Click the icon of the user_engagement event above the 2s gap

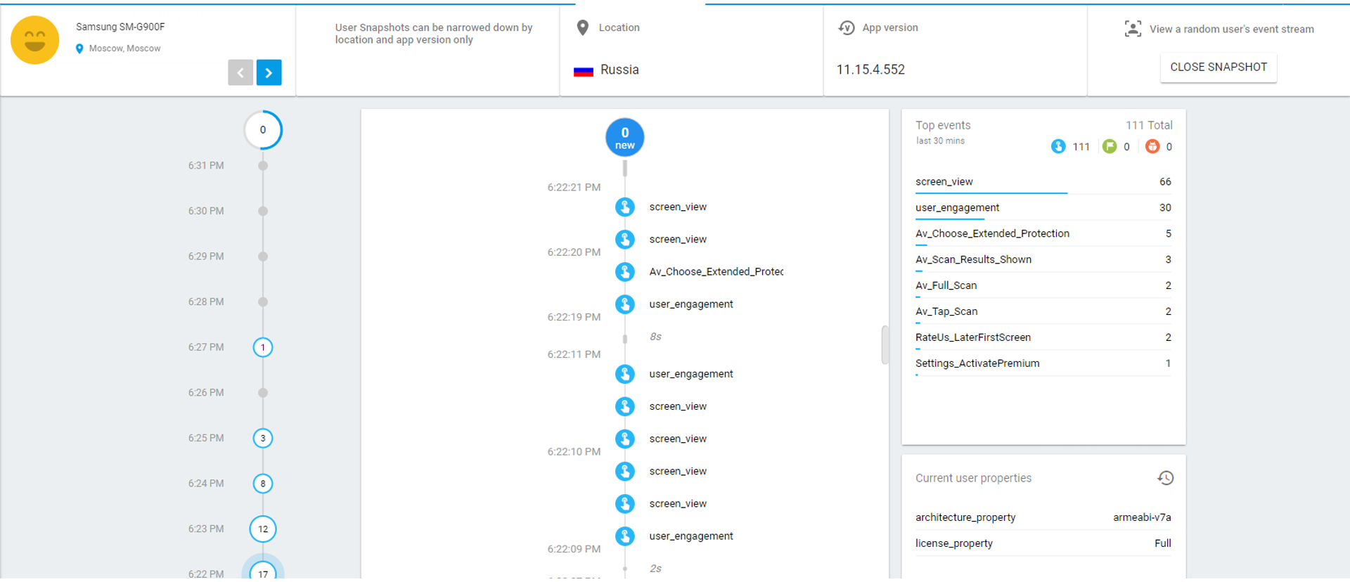(x=625, y=536)
